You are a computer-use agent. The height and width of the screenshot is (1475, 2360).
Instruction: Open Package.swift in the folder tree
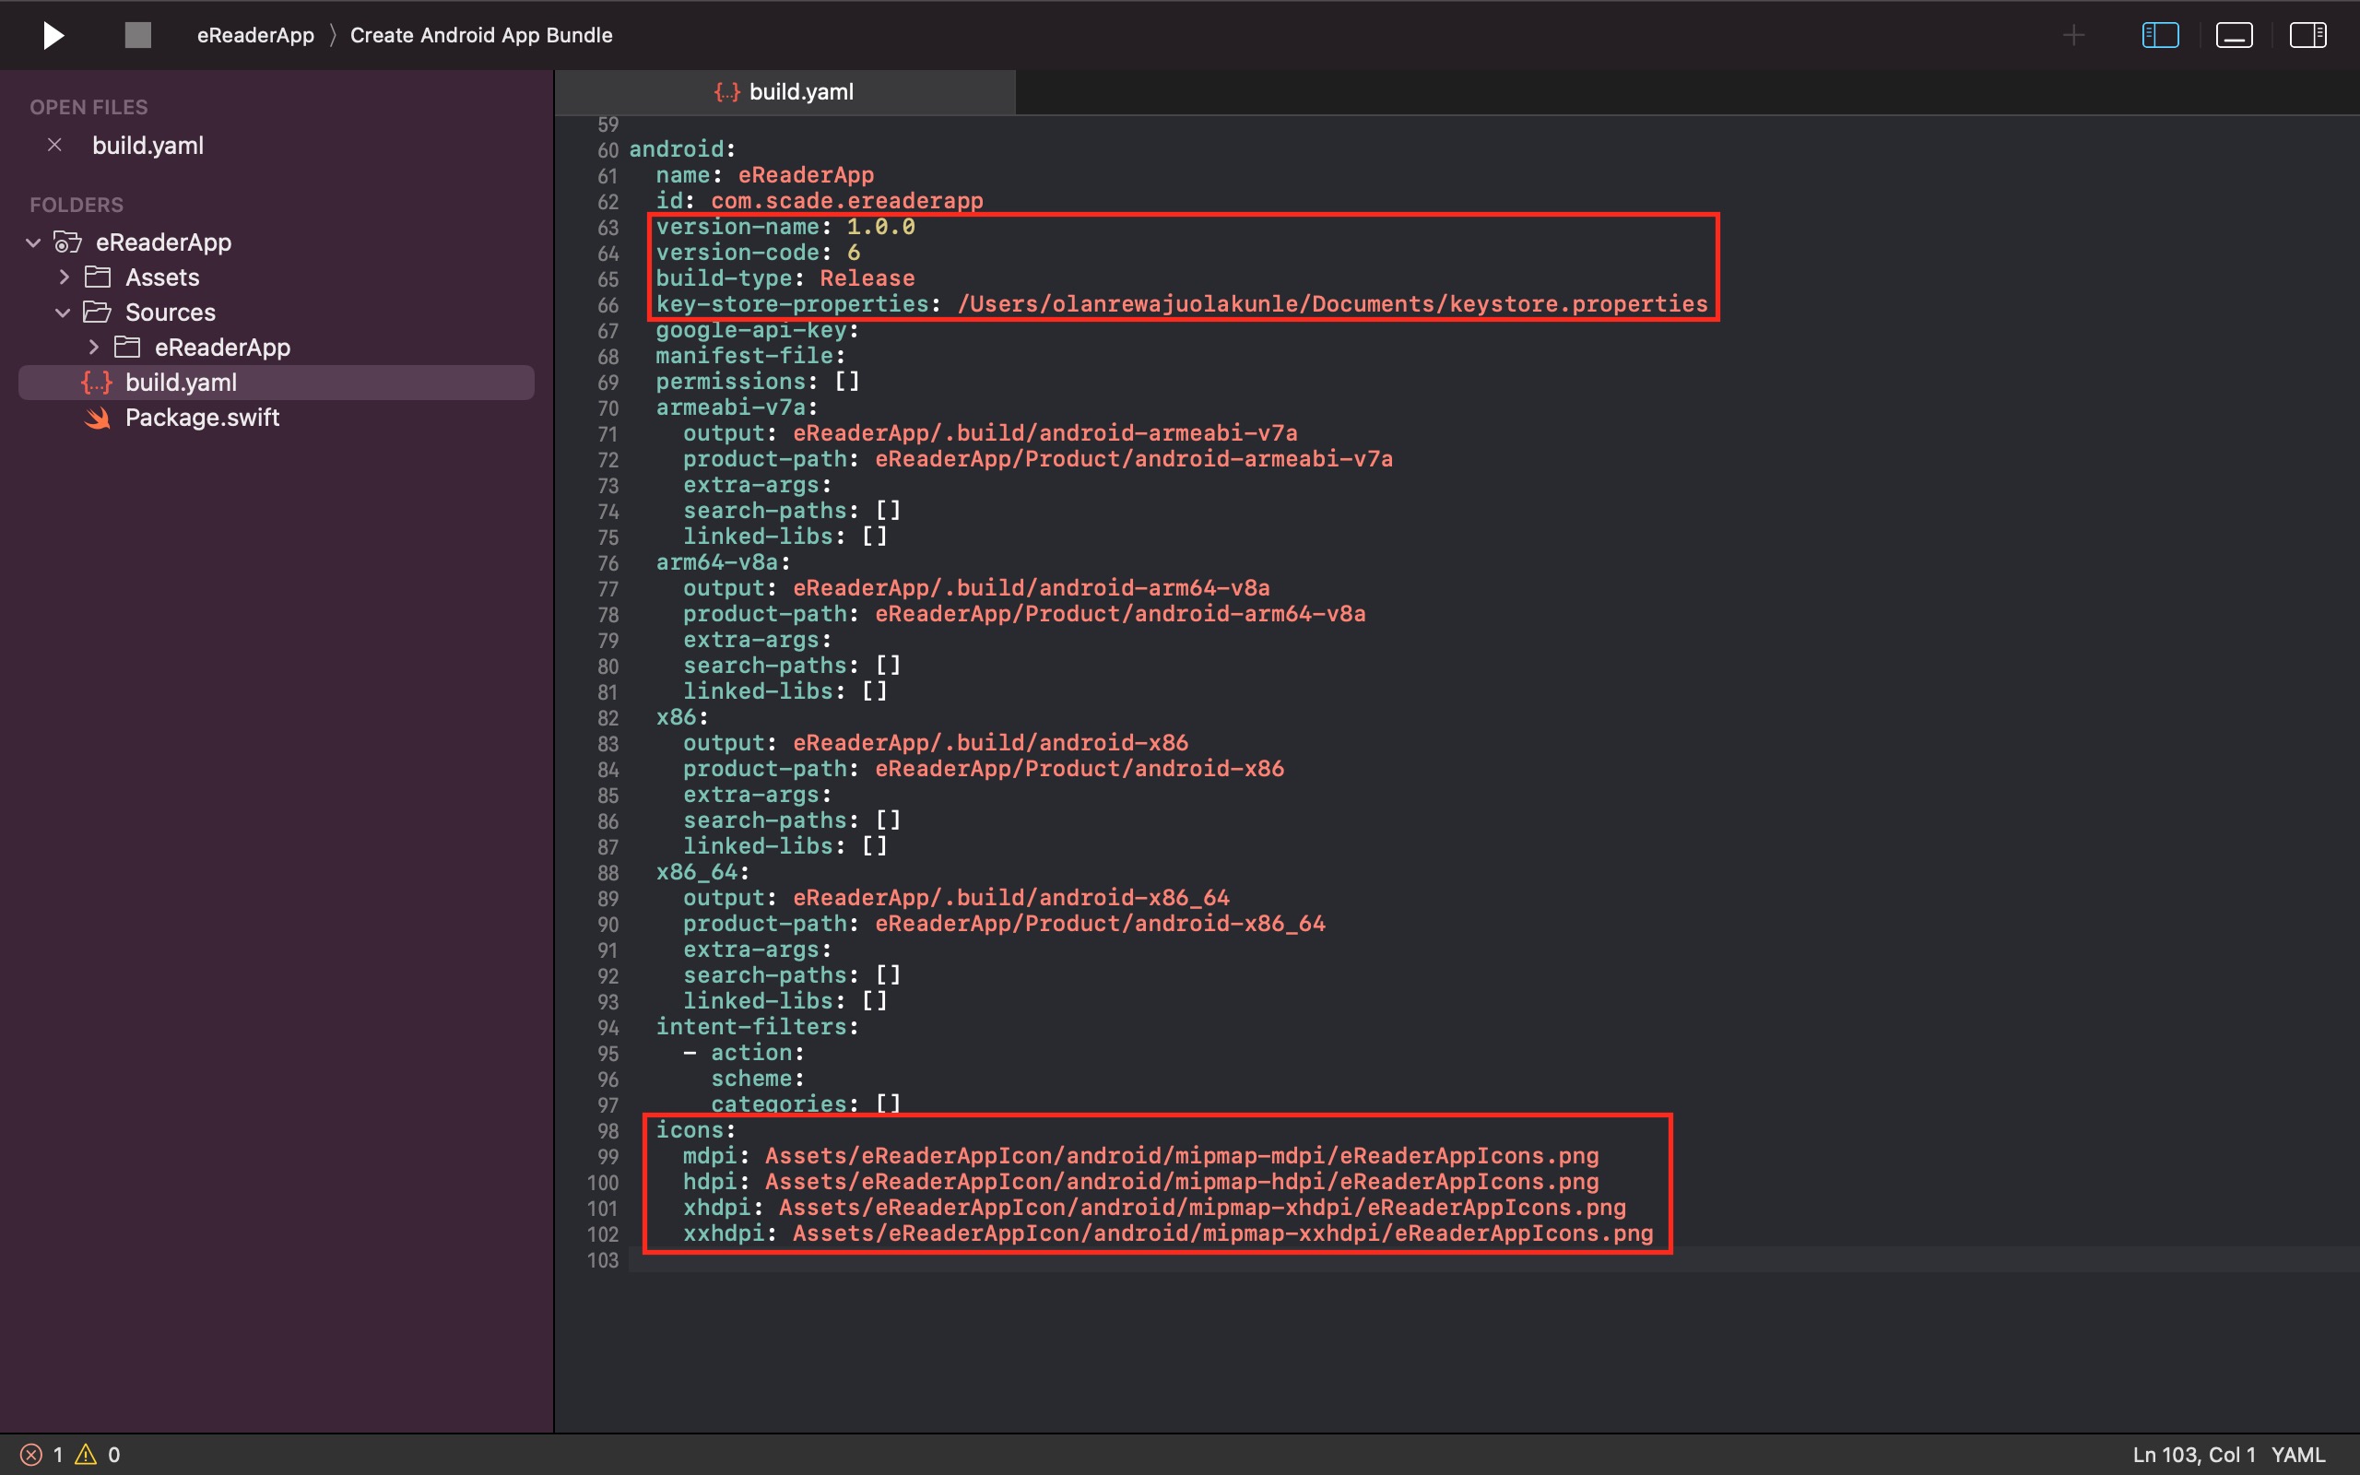[202, 418]
